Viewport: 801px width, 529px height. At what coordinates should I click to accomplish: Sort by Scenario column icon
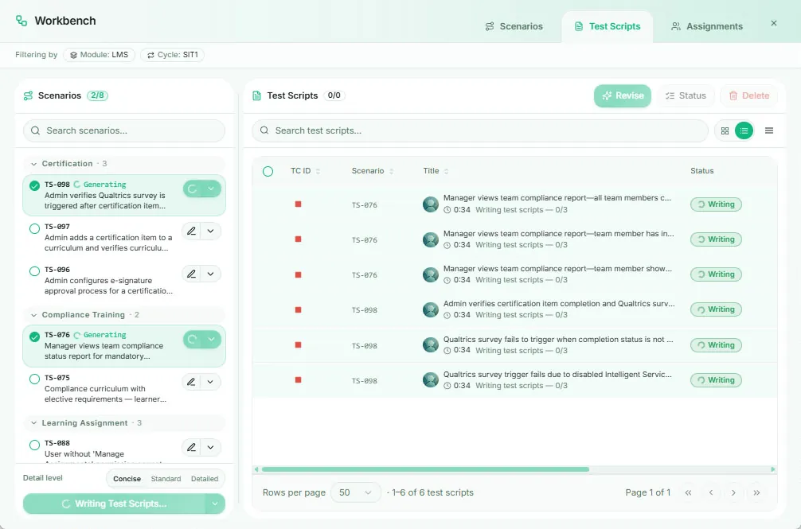coord(391,171)
